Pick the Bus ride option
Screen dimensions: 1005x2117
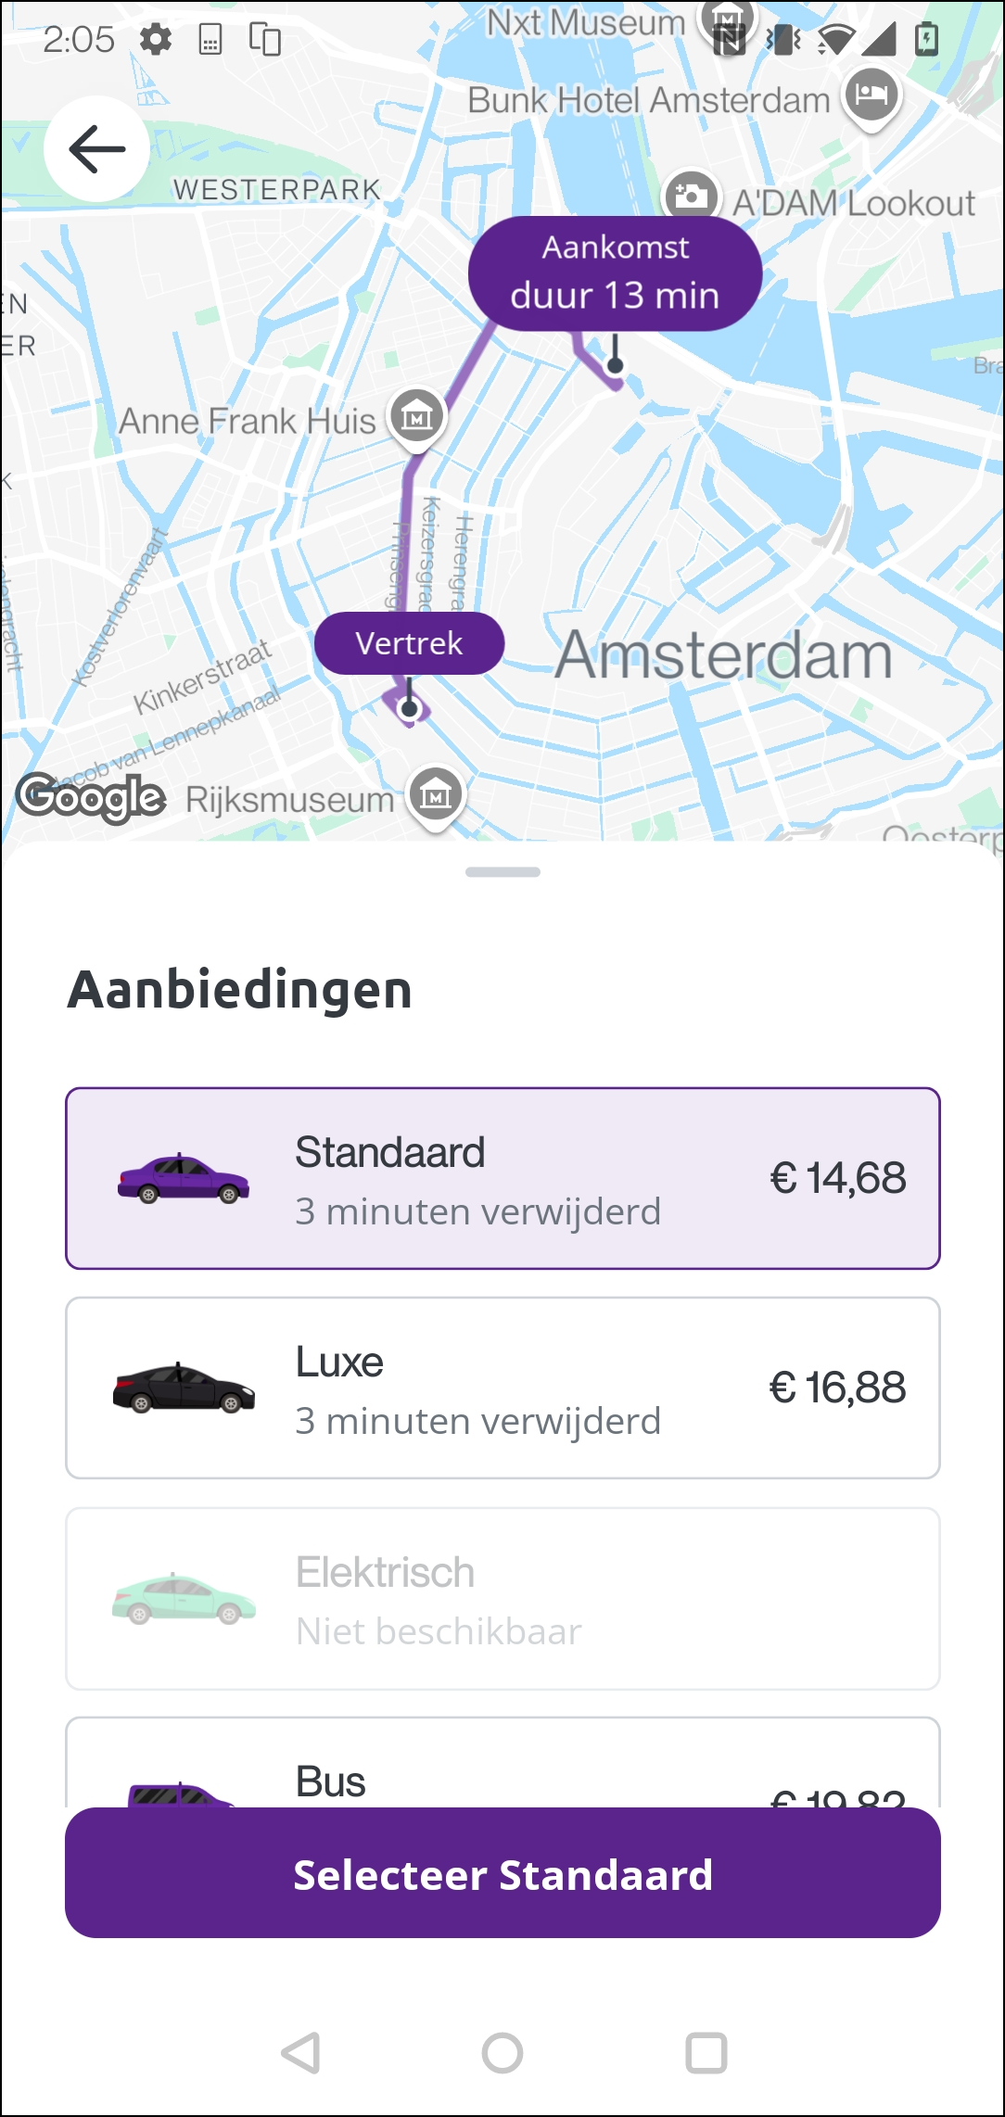coord(502,1770)
